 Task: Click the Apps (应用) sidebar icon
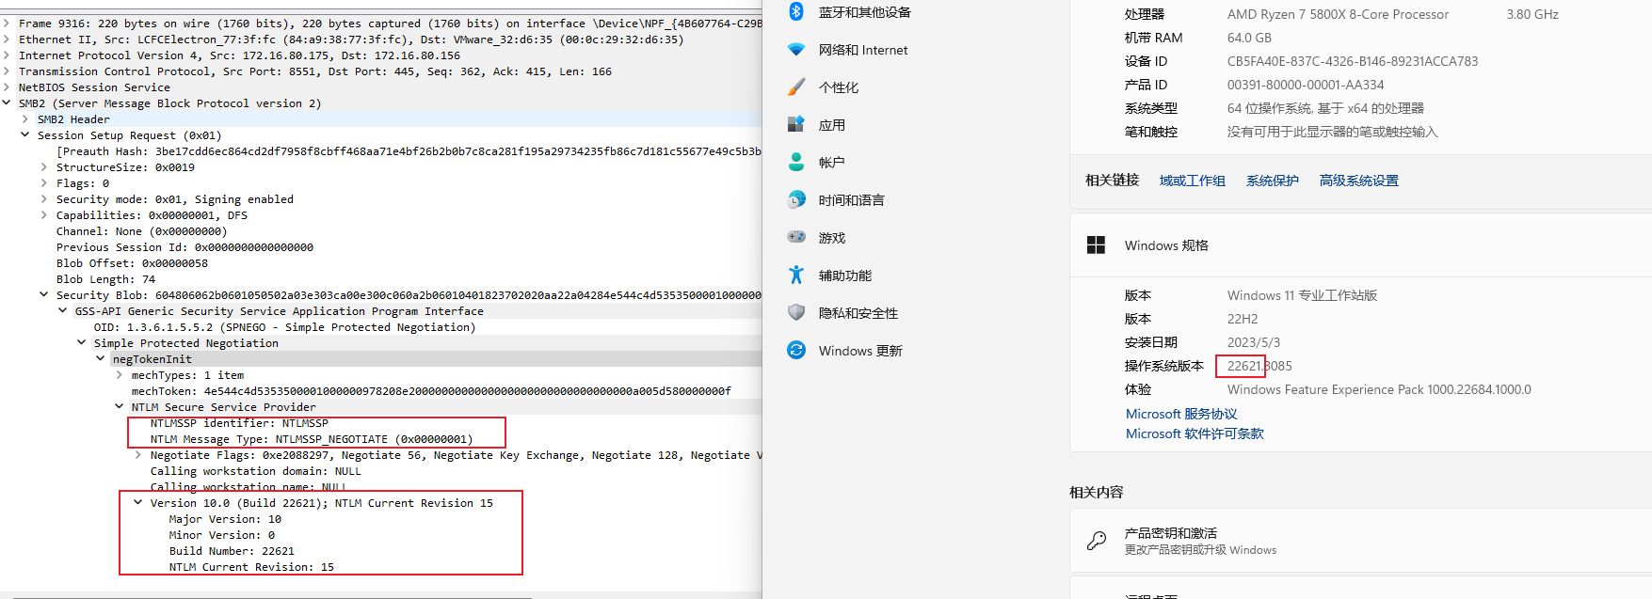click(x=796, y=124)
